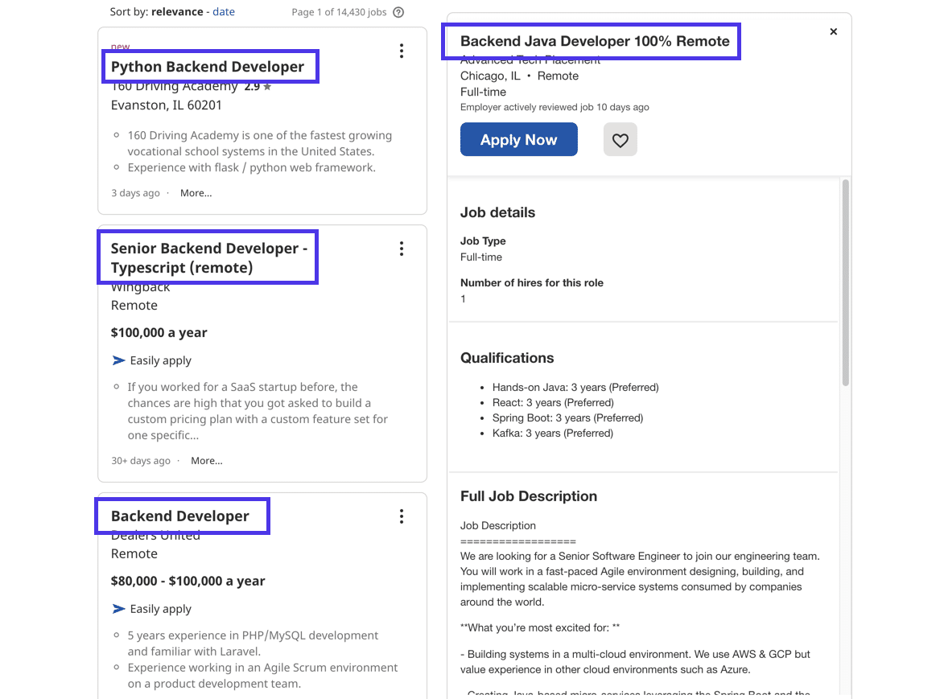Open the options menu on Python Backend Developer card
Screen dimensions: 940x699
coord(402,50)
